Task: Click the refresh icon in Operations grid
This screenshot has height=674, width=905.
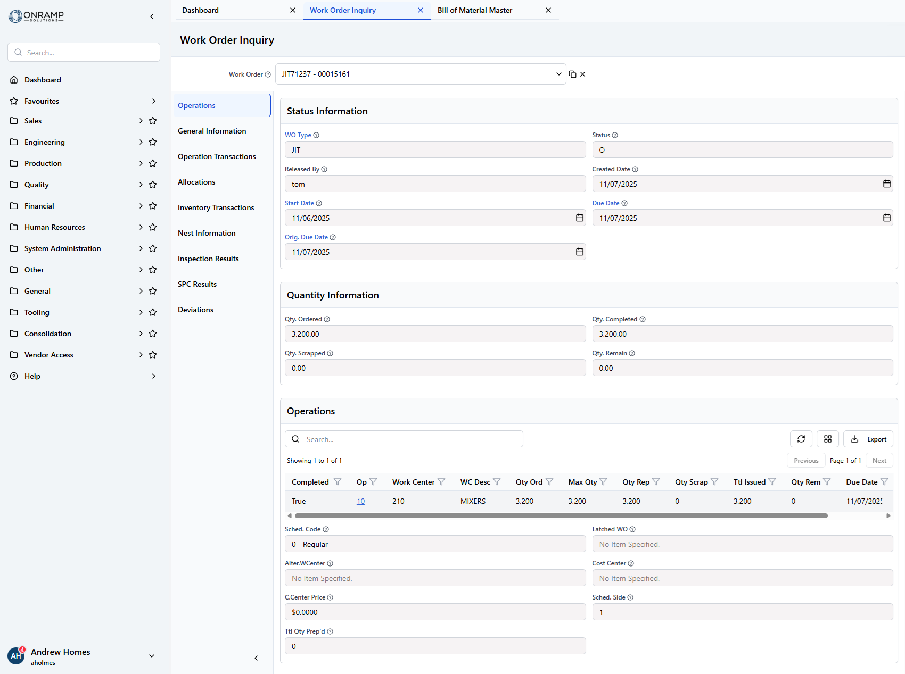Action: coord(801,439)
